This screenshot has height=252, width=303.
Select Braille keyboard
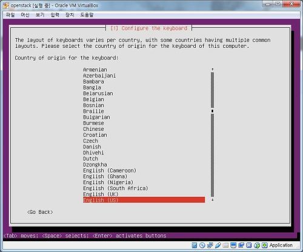(93, 111)
